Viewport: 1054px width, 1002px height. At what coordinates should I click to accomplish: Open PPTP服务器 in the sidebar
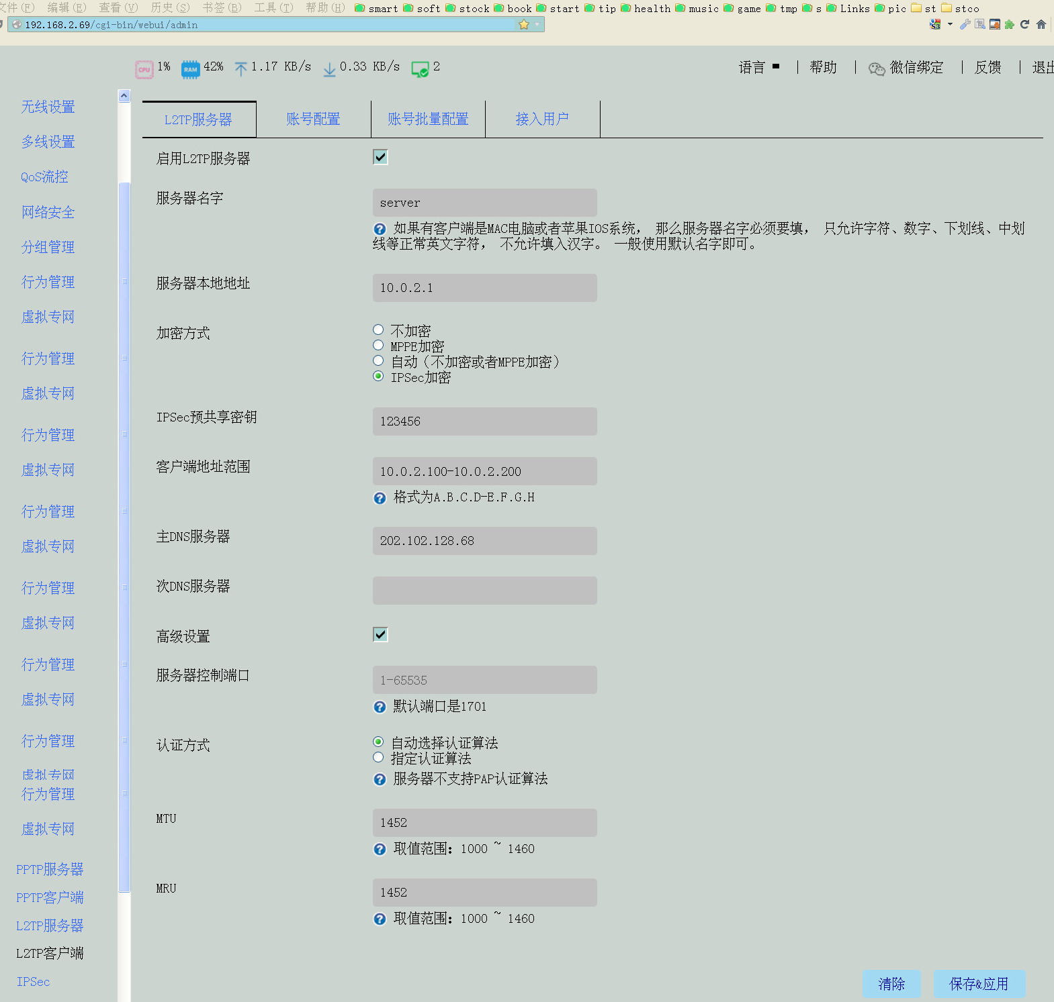pyautogui.click(x=50, y=869)
